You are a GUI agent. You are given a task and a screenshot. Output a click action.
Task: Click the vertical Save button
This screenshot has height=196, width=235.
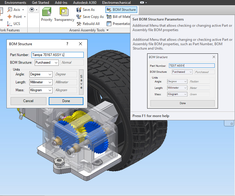[x=81, y=82]
